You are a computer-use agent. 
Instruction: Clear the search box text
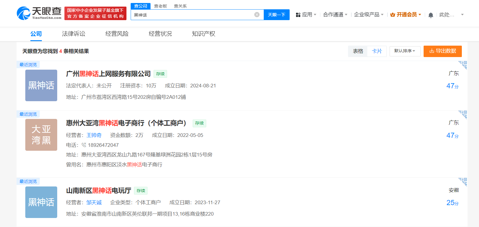[x=257, y=15]
